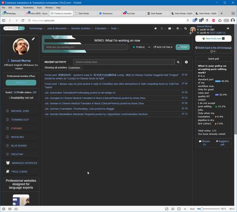
Task: Go back with the browser back arrow
Action: [x=10, y=20]
